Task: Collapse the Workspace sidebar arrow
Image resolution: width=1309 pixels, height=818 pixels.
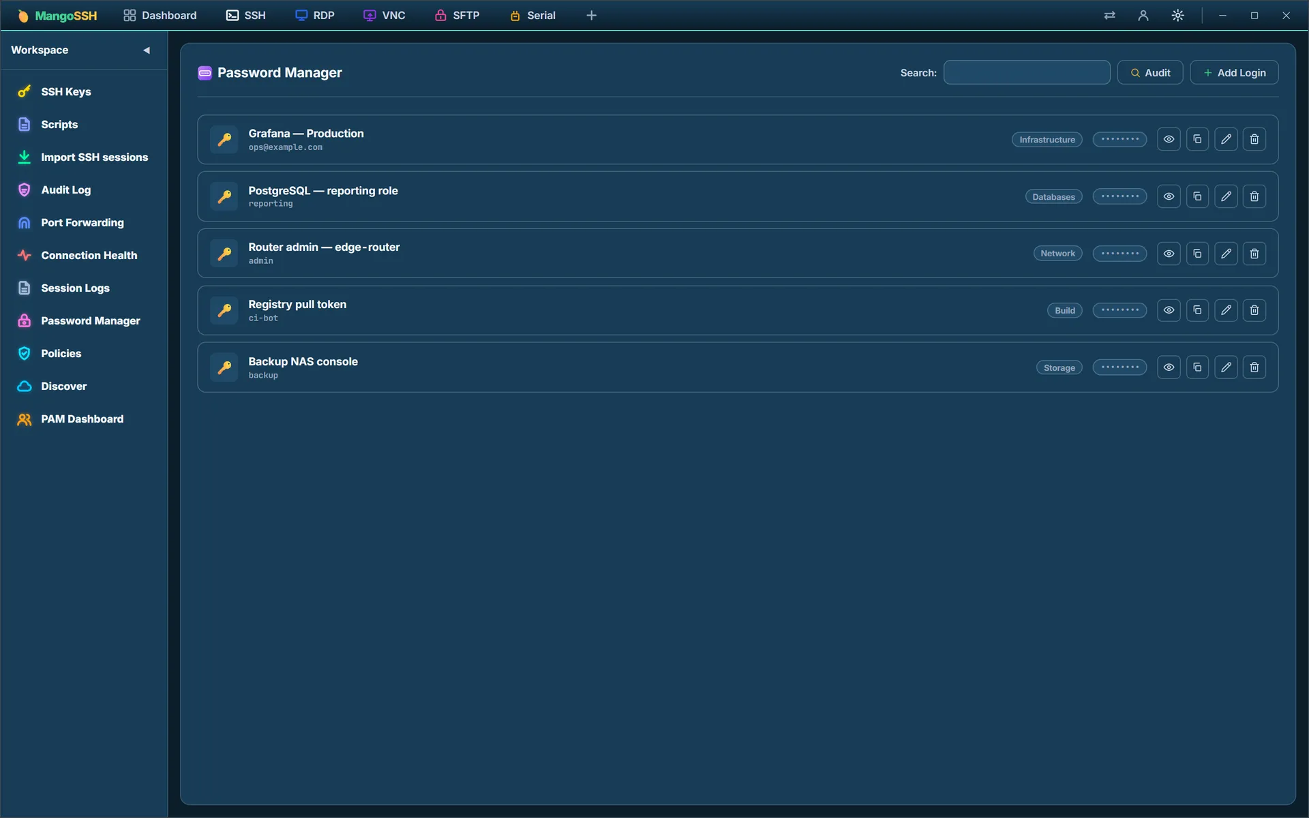Action: coord(146,50)
